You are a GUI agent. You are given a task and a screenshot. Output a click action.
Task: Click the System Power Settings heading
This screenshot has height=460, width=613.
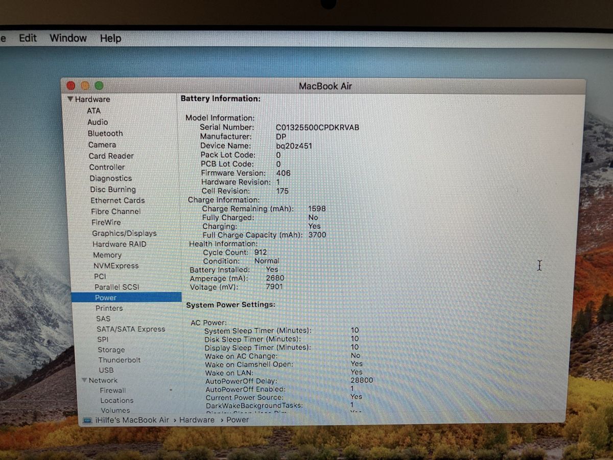pyautogui.click(x=230, y=305)
